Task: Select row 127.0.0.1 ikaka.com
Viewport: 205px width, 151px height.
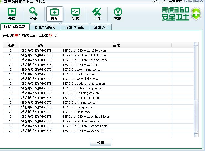Action: pyautogui.click(x=98, y=112)
